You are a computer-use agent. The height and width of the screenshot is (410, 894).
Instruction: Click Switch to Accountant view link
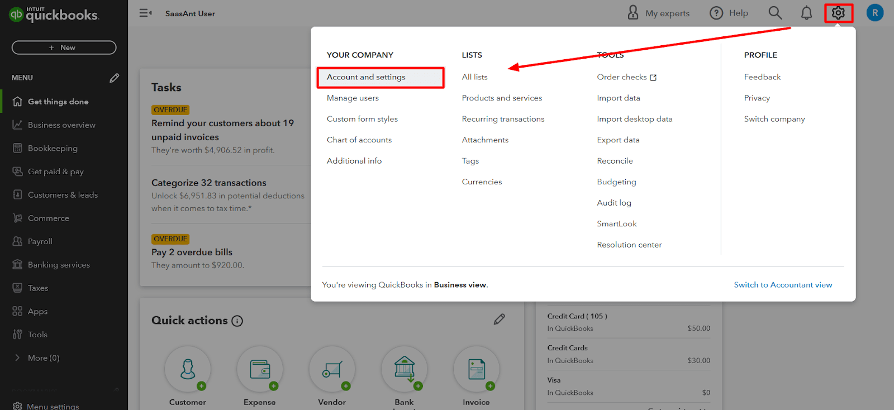pos(783,285)
